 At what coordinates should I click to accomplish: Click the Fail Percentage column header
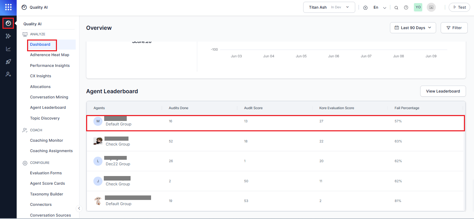click(x=407, y=108)
